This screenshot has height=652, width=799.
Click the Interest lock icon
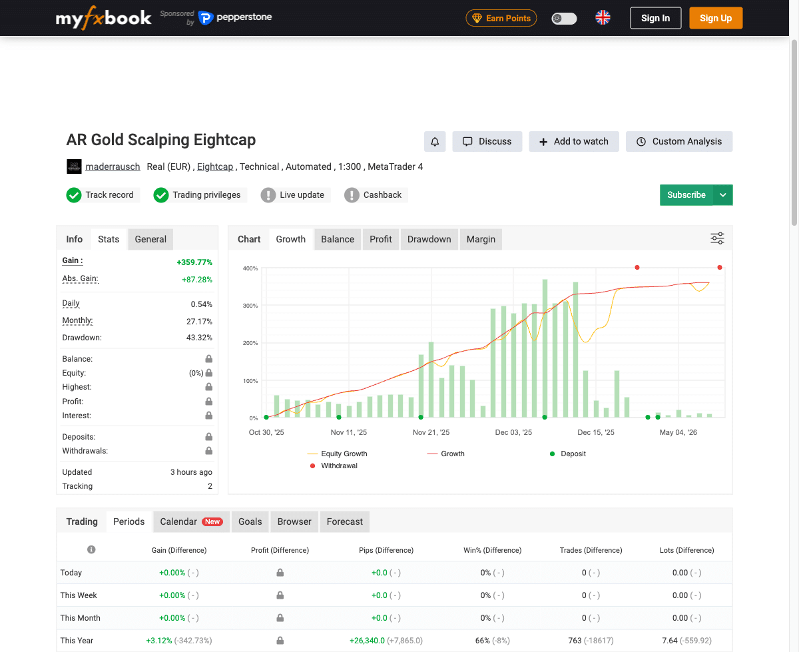coord(209,416)
